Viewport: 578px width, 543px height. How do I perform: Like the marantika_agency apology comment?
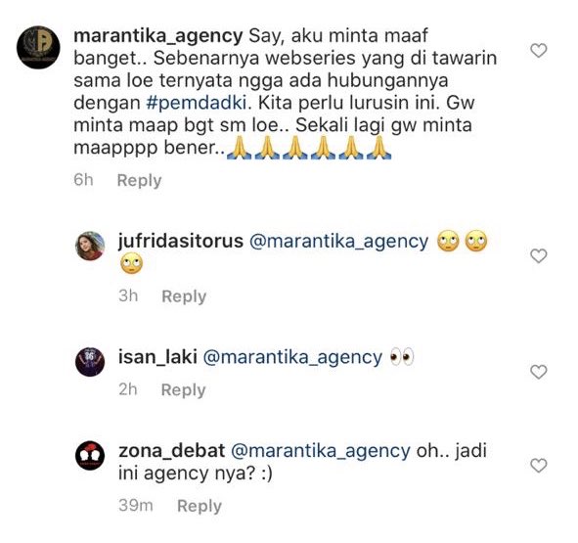pos(538,51)
